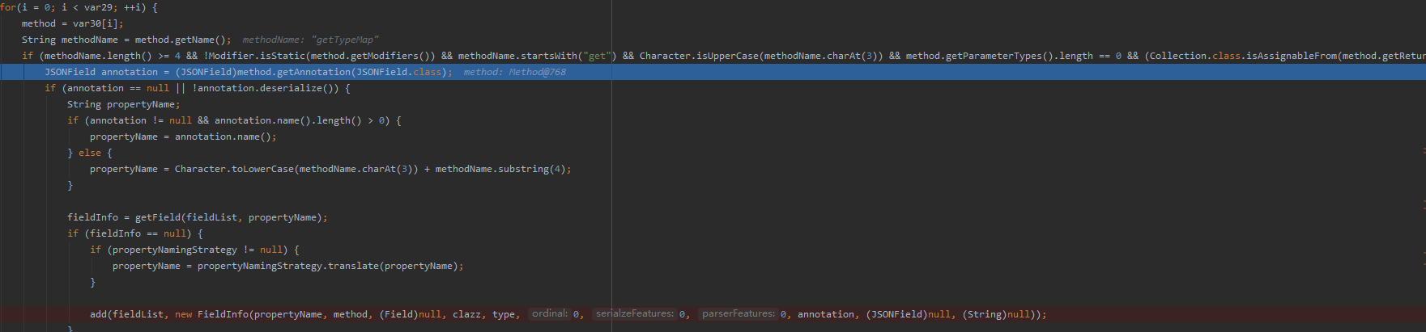1426x332 pixels.
Task: Click 'method.getParameterTypes().length == 0' expression
Action: point(1014,56)
